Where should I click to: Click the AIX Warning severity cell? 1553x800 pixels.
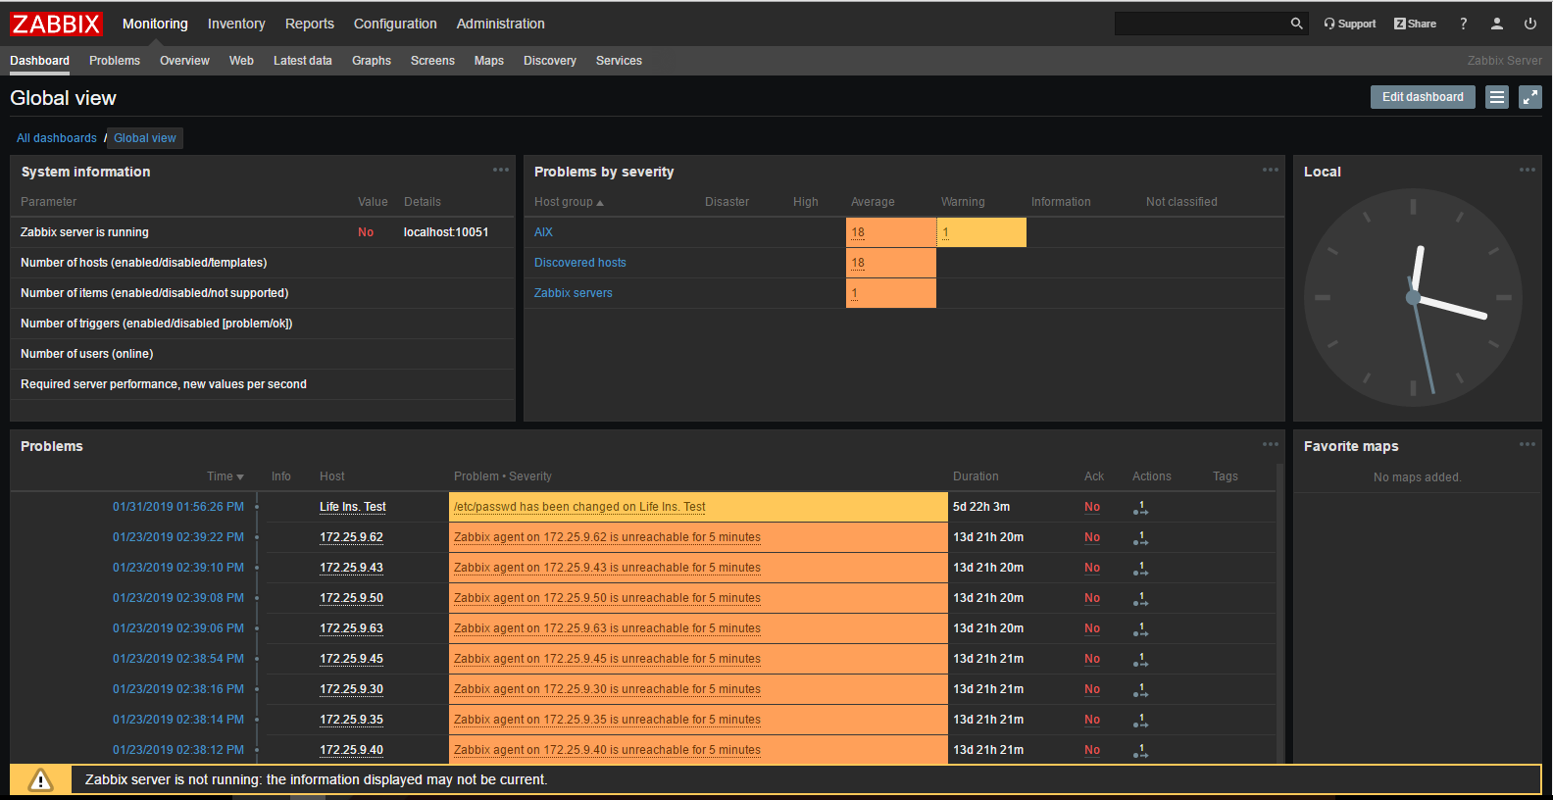coord(981,232)
